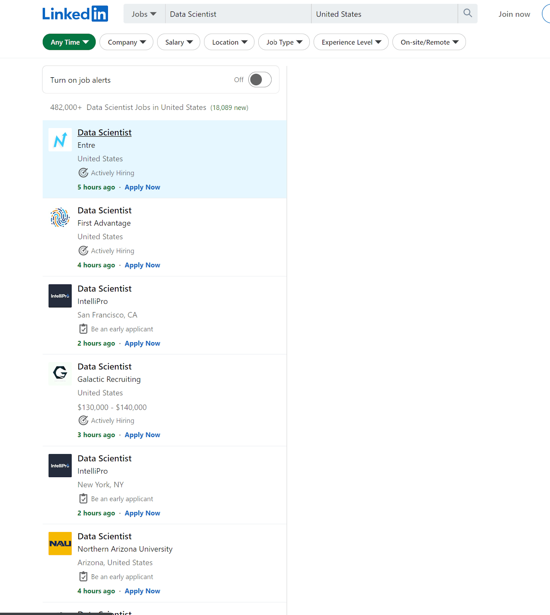The image size is (550, 615).
Task: Click the IntelliPro logo for New York job
Action: click(x=60, y=465)
